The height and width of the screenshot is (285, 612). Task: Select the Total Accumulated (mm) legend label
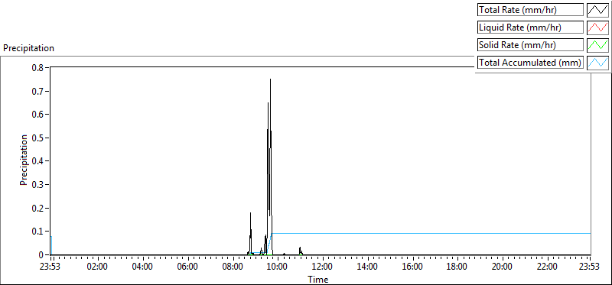[530, 63]
